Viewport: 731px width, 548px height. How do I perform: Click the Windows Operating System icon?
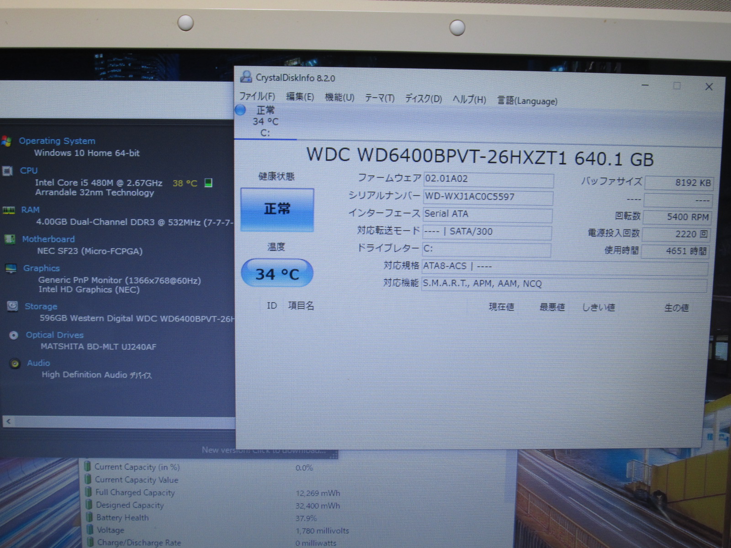point(6,141)
